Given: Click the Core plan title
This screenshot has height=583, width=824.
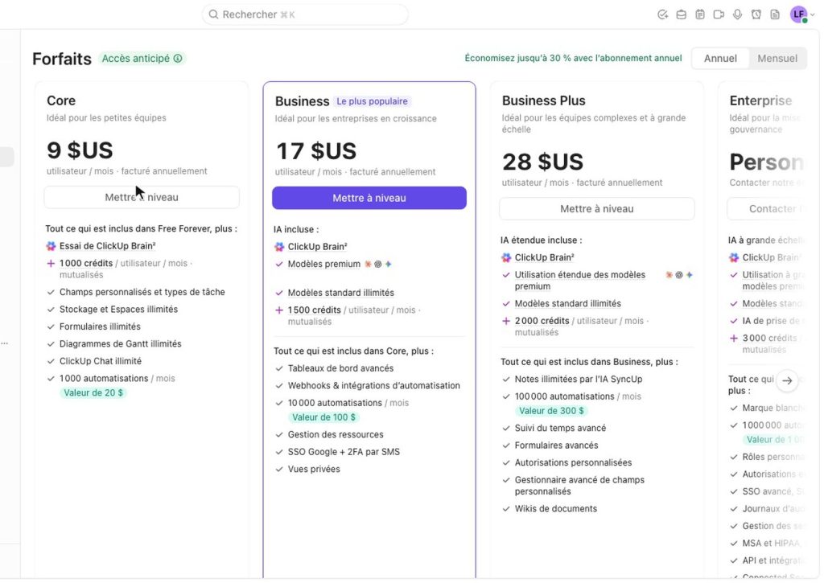Looking at the screenshot, I should point(61,101).
